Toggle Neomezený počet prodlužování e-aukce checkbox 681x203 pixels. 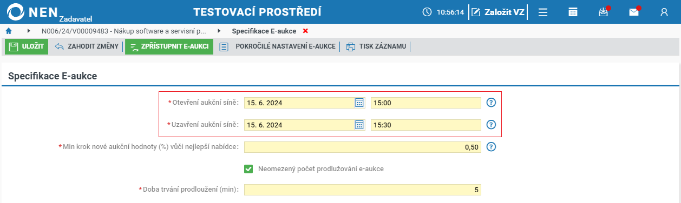point(248,169)
